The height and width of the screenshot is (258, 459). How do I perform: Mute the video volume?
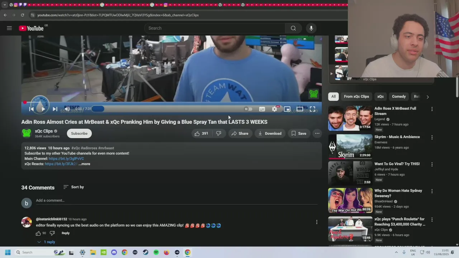click(67, 109)
